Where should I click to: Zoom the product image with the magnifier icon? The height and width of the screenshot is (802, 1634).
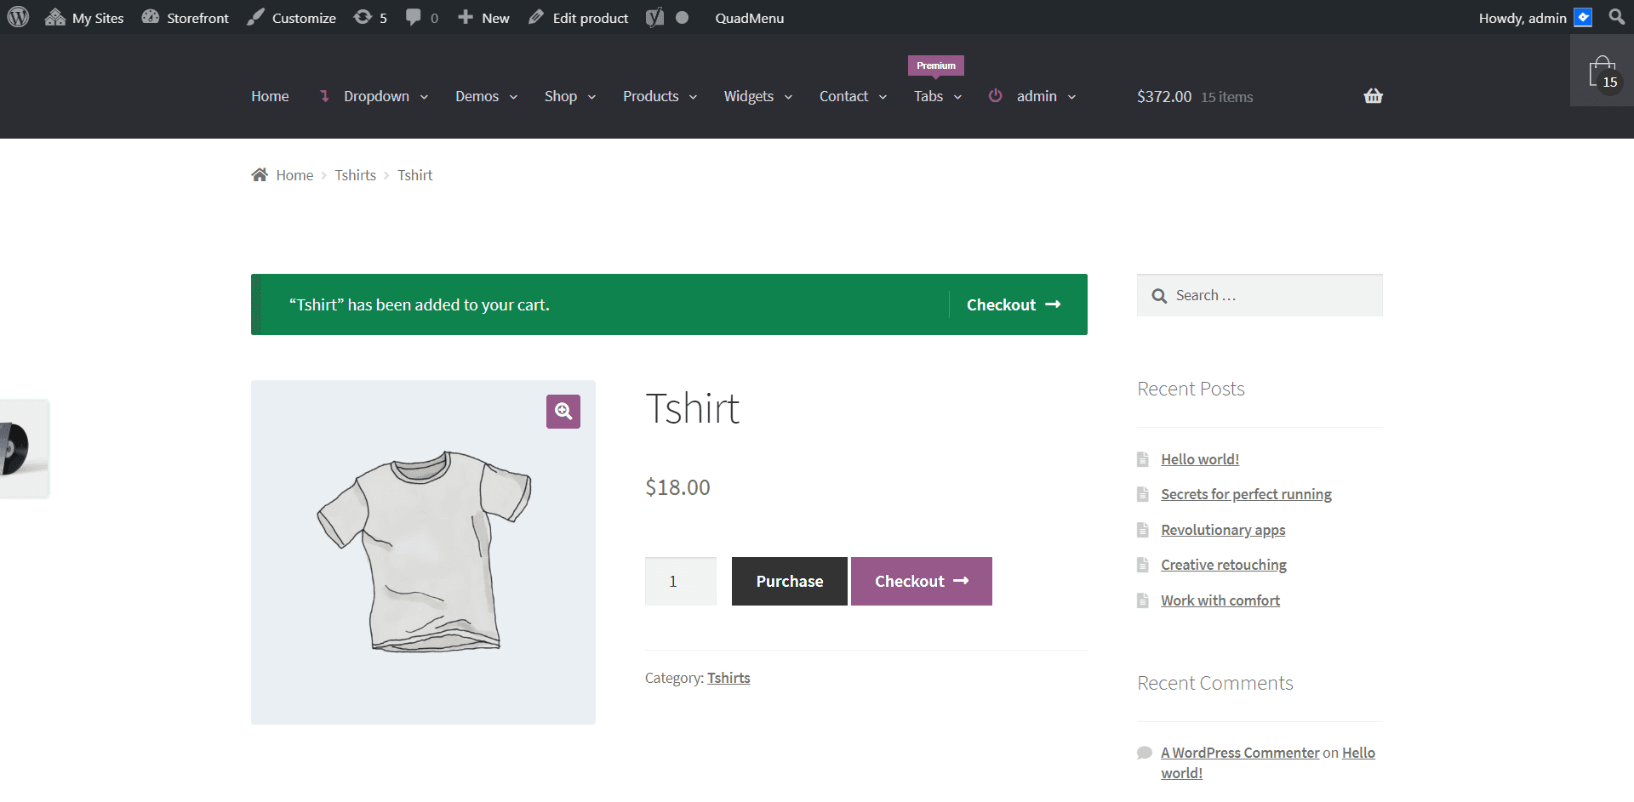coord(563,412)
